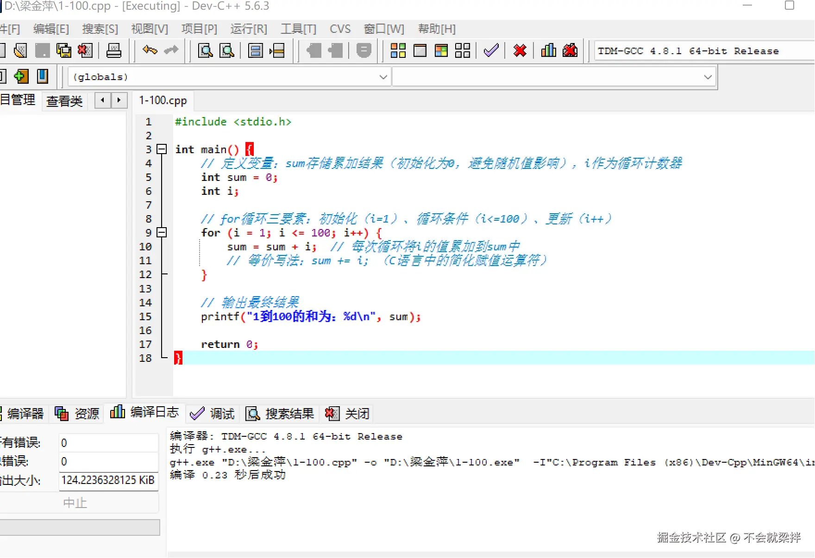Open the 帮助[H] menu
The height and width of the screenshot is (558, 815).
(x=437, y=29)
